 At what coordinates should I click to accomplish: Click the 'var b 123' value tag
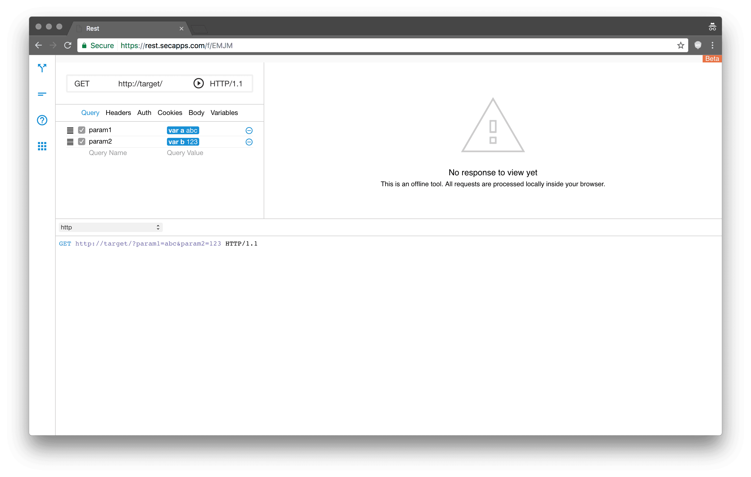[x=183, y=142]
